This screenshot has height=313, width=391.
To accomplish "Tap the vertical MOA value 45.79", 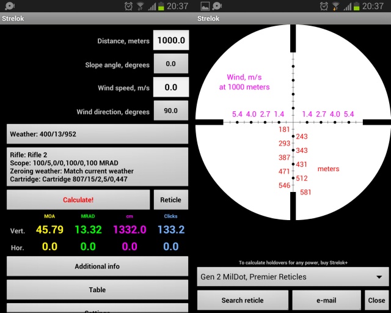I will (x=49, y=230).
